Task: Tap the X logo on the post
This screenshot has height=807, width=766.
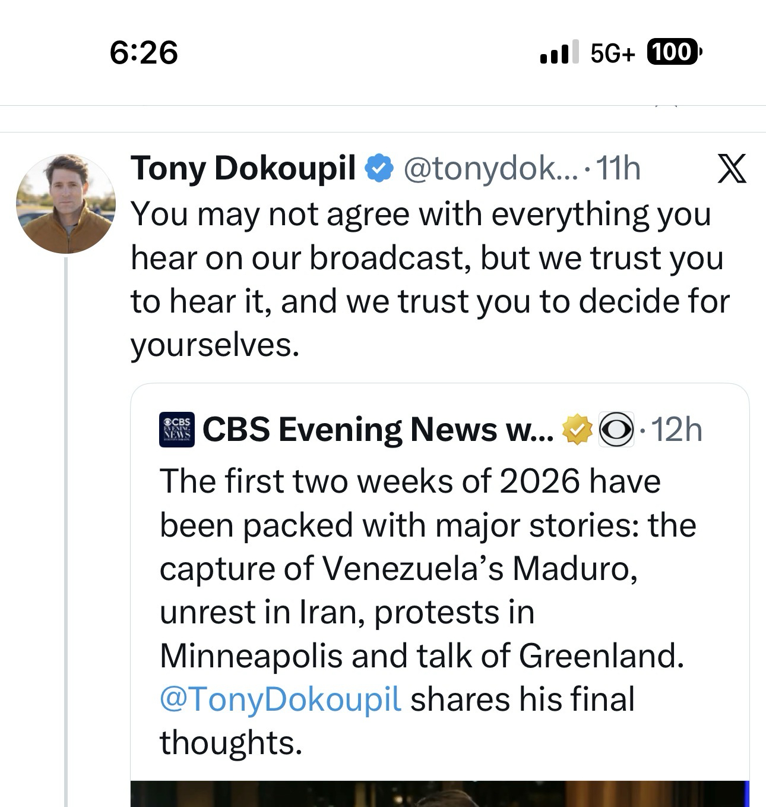Action: pos(732,169)
